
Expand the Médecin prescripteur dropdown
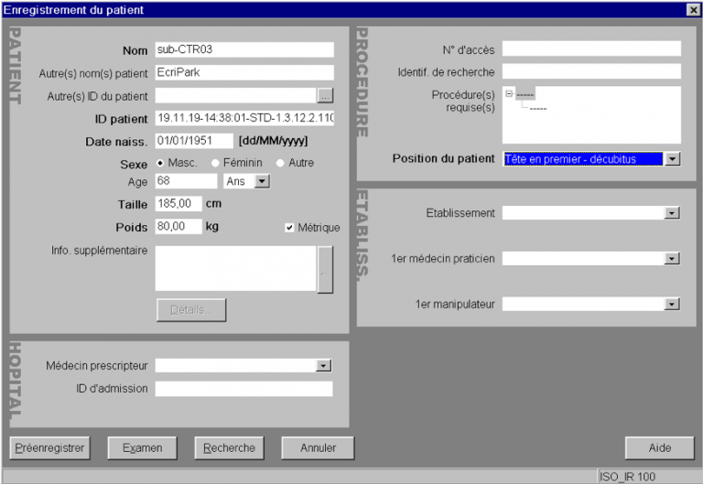coord(323,366)
